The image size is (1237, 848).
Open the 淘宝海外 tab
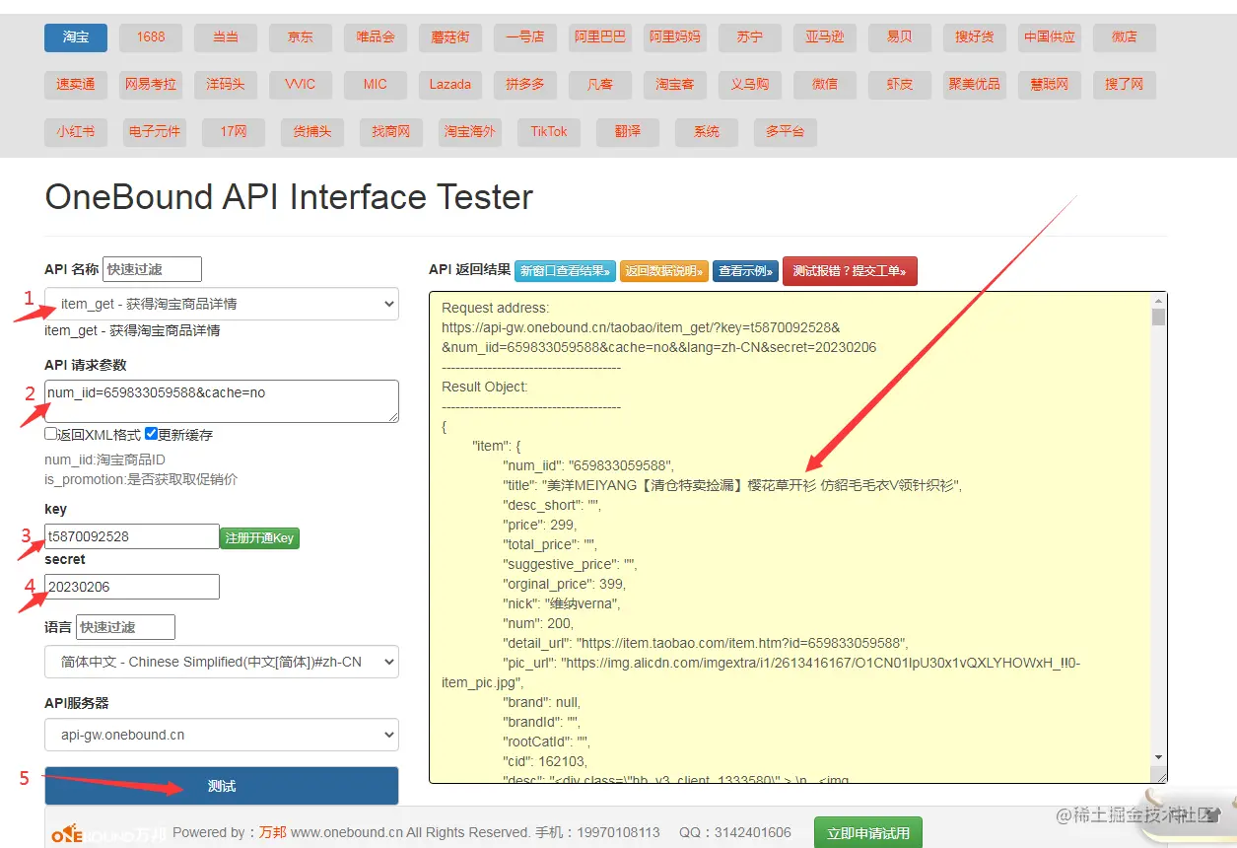(470, 132)
